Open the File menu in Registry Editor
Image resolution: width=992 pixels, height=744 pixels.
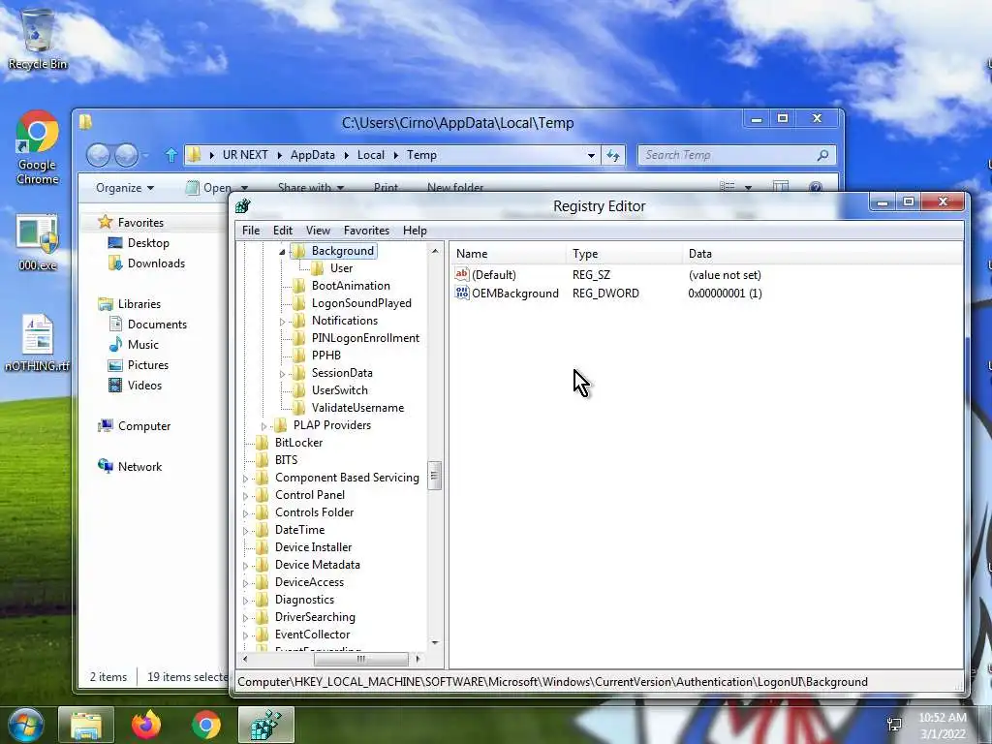click(x=251, y=231)
